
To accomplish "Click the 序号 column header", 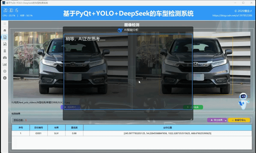I will coord(21,127).
